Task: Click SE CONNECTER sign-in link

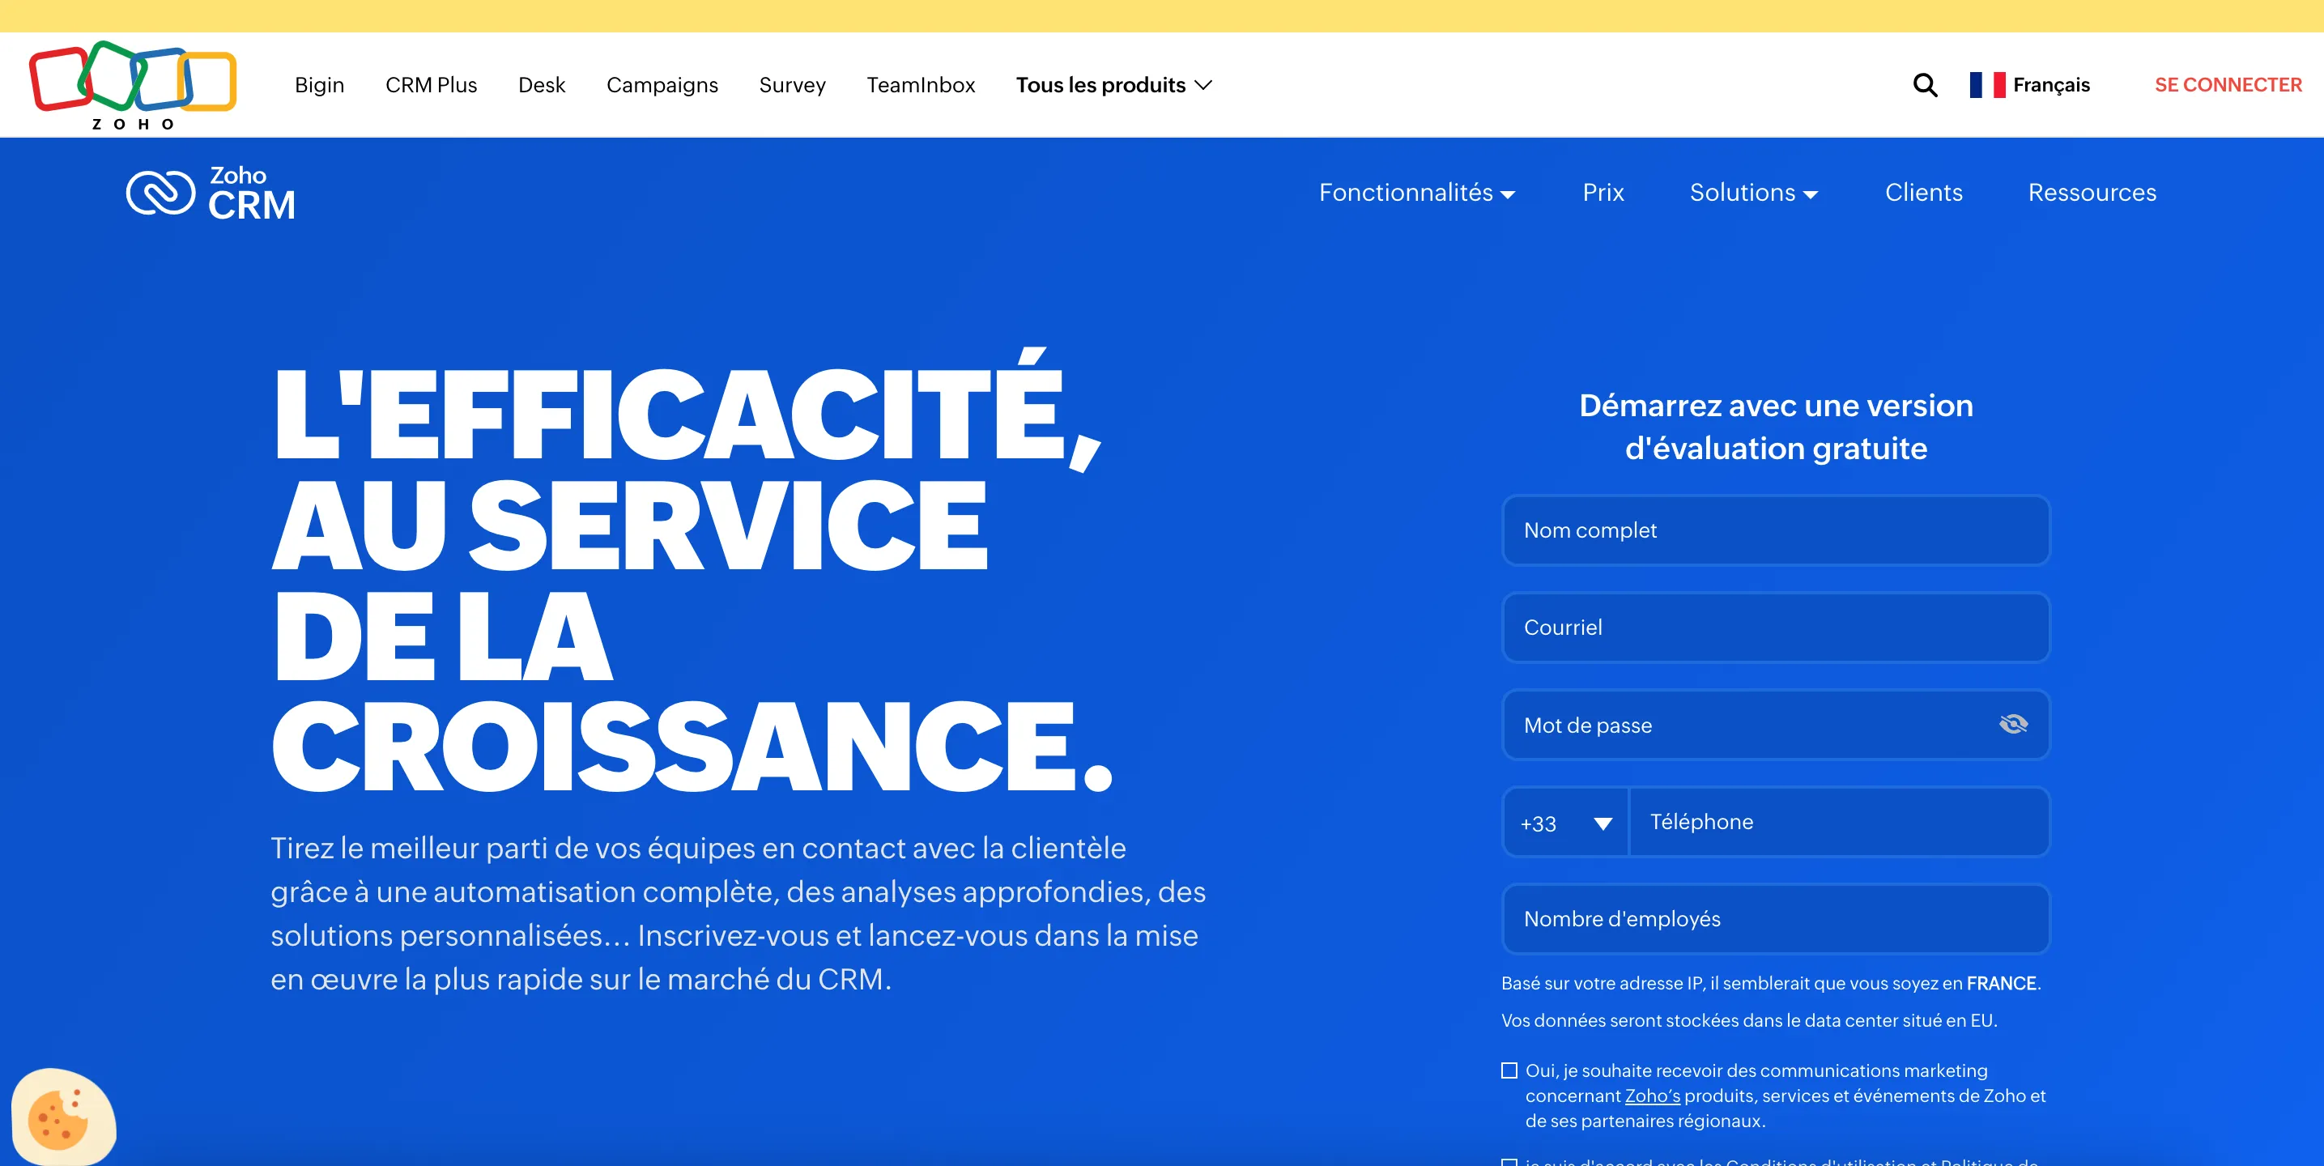Action: point(2228,85)
